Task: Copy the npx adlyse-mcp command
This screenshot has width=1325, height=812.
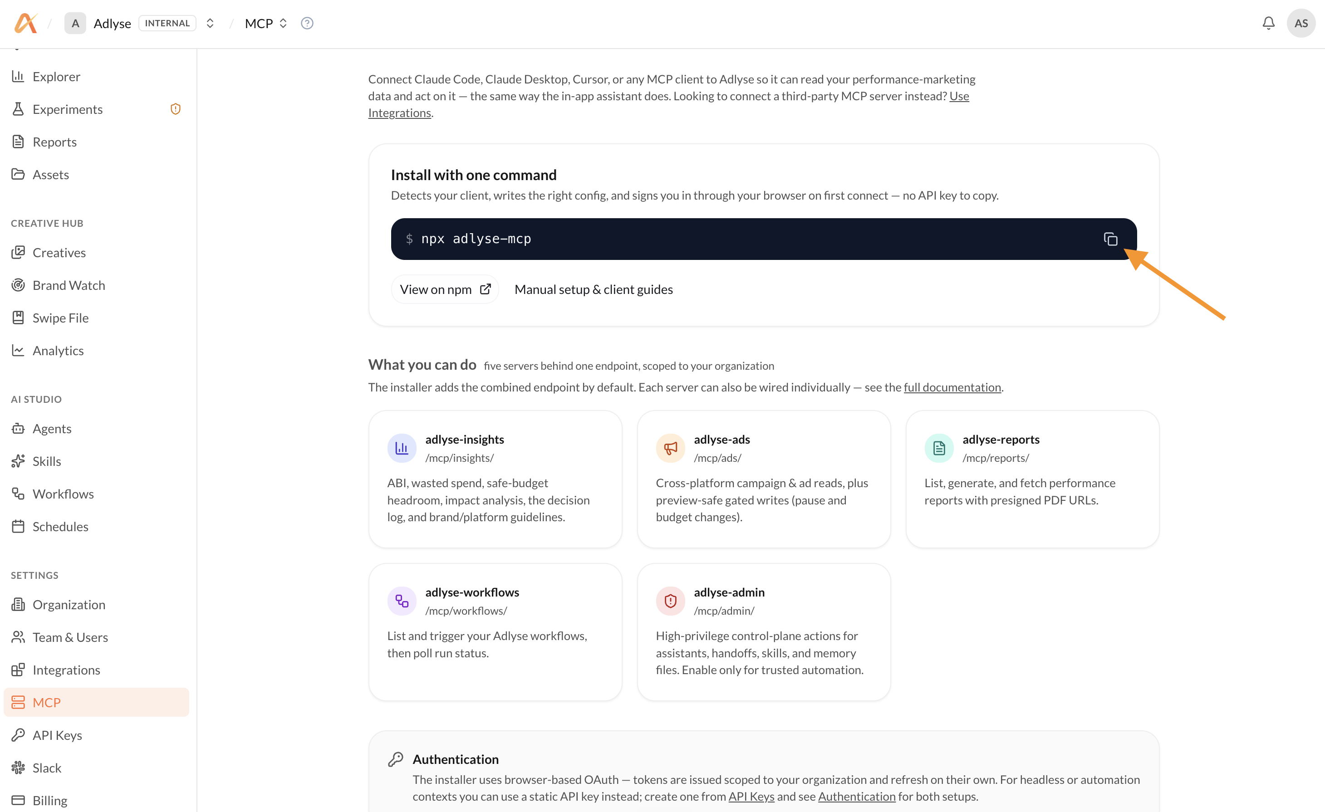Action: click(x=1110, y=239)
